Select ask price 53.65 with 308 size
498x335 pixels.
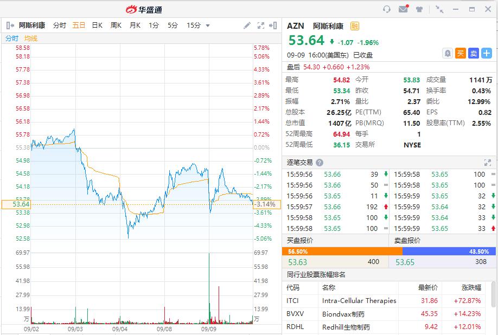point(442,262)
